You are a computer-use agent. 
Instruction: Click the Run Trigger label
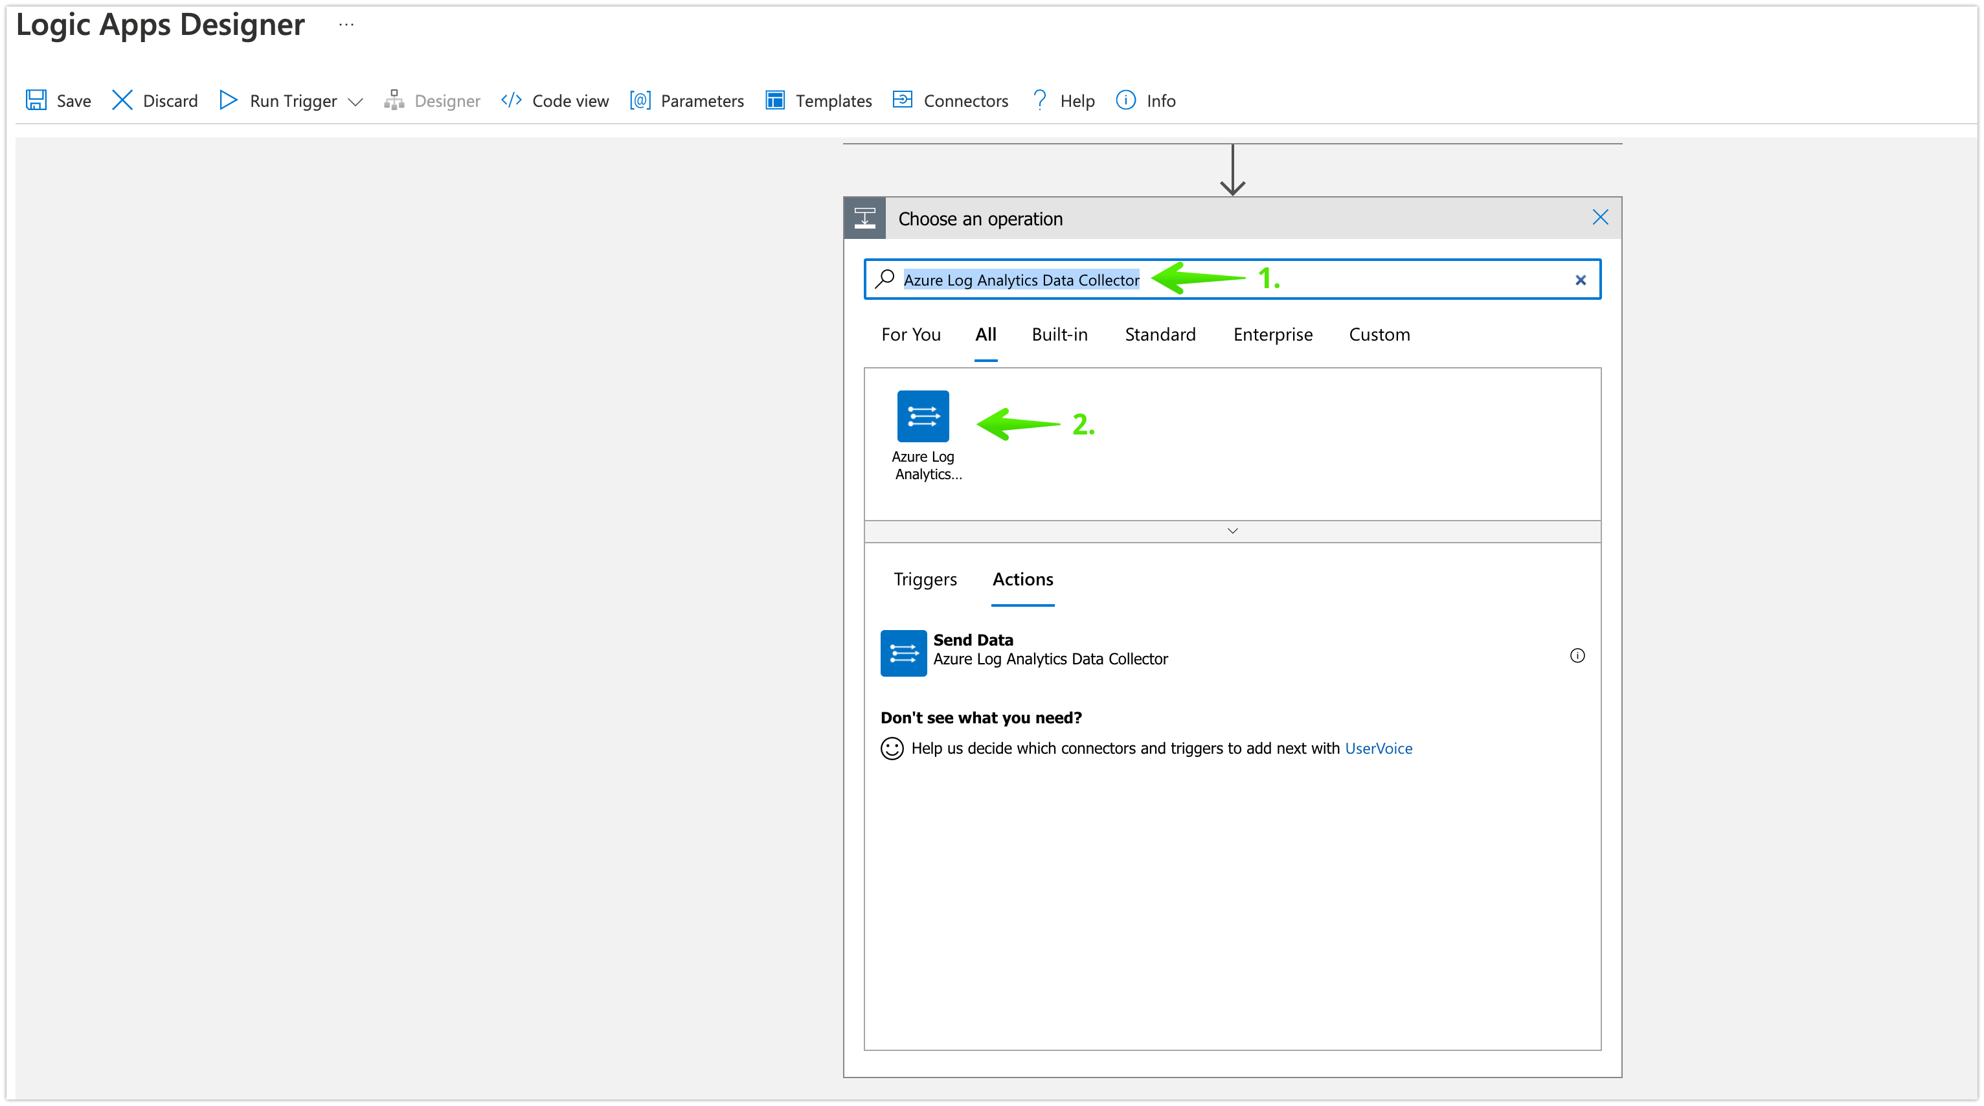coord(293,101)
